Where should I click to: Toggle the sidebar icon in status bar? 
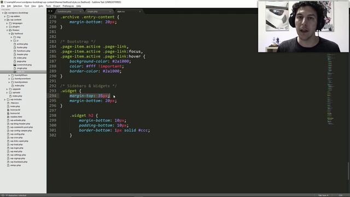click(x=3, y=195)
